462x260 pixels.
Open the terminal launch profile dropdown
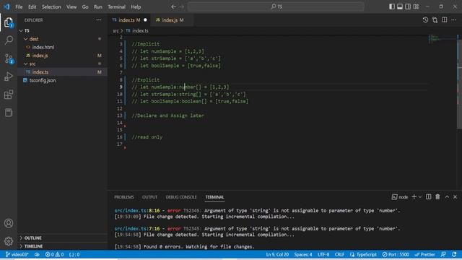point(420,196)
